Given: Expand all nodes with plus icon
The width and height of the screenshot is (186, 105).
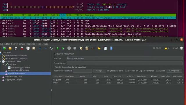Looking at the screenshot, I should [40, 48].
